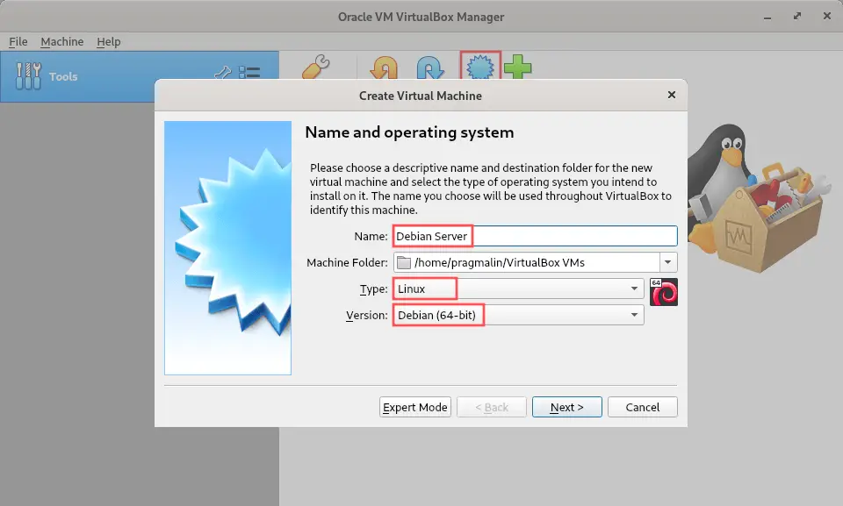Open the Version dropdown showing Debian (64-bit)

point(518,315)
